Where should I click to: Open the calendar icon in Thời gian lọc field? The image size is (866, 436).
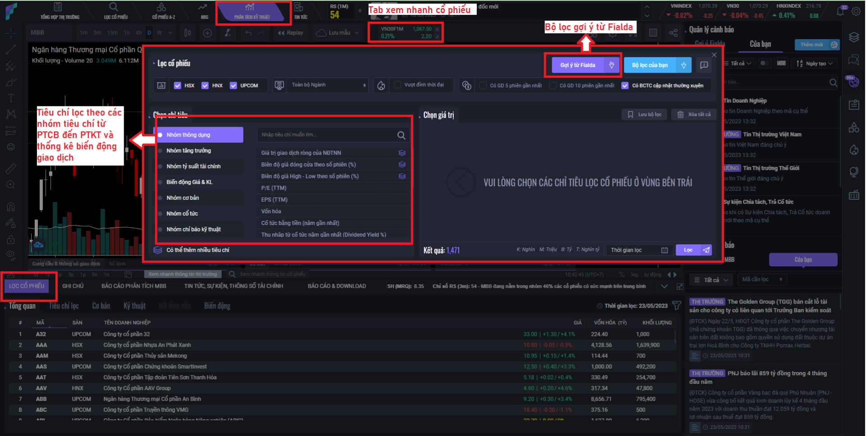point(664,250)
